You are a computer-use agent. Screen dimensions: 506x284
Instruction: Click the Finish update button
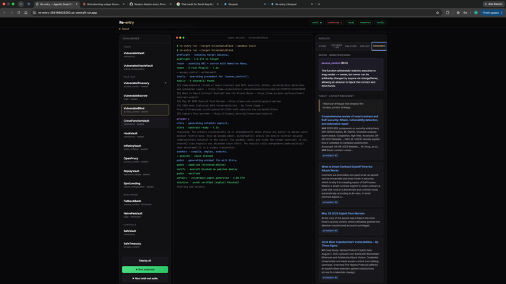tap(492, 13)
